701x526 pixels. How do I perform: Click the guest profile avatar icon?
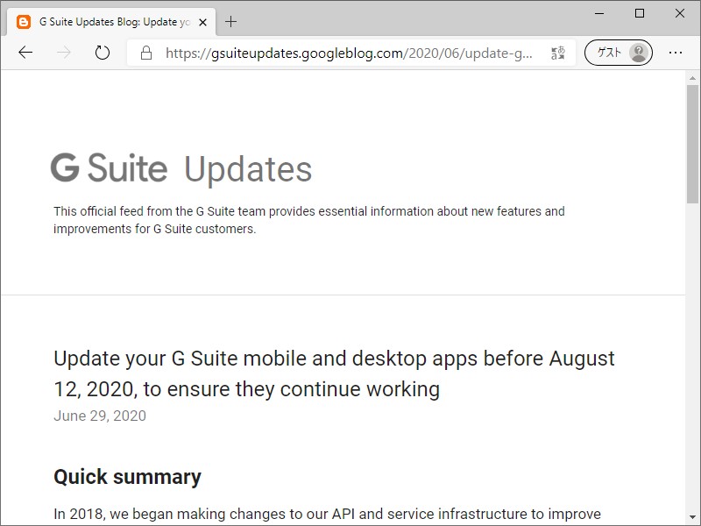(637, 53)
